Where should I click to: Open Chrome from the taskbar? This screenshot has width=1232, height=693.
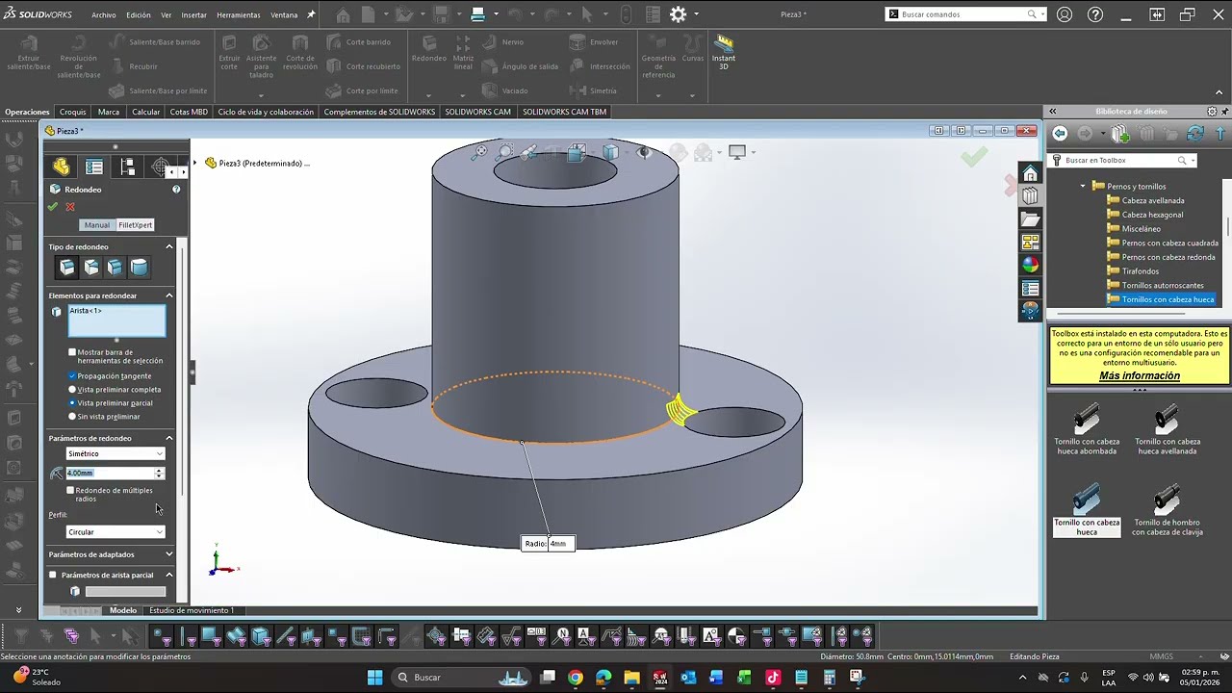(x=576, y=678)
